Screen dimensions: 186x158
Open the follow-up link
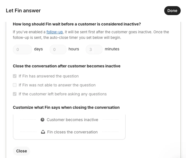[x=54, y=32]
